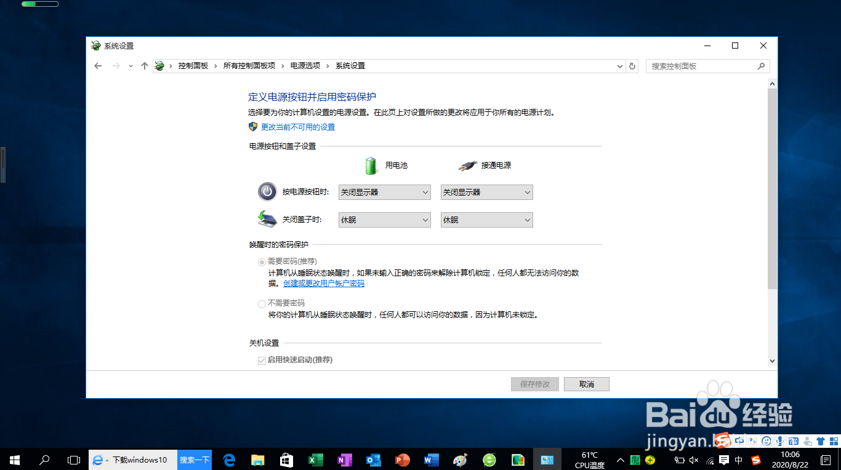The image size is (841, 470).
Task: Select the 不需要密码 radio button
Action: pyautogui.click(x=262, y=304)
